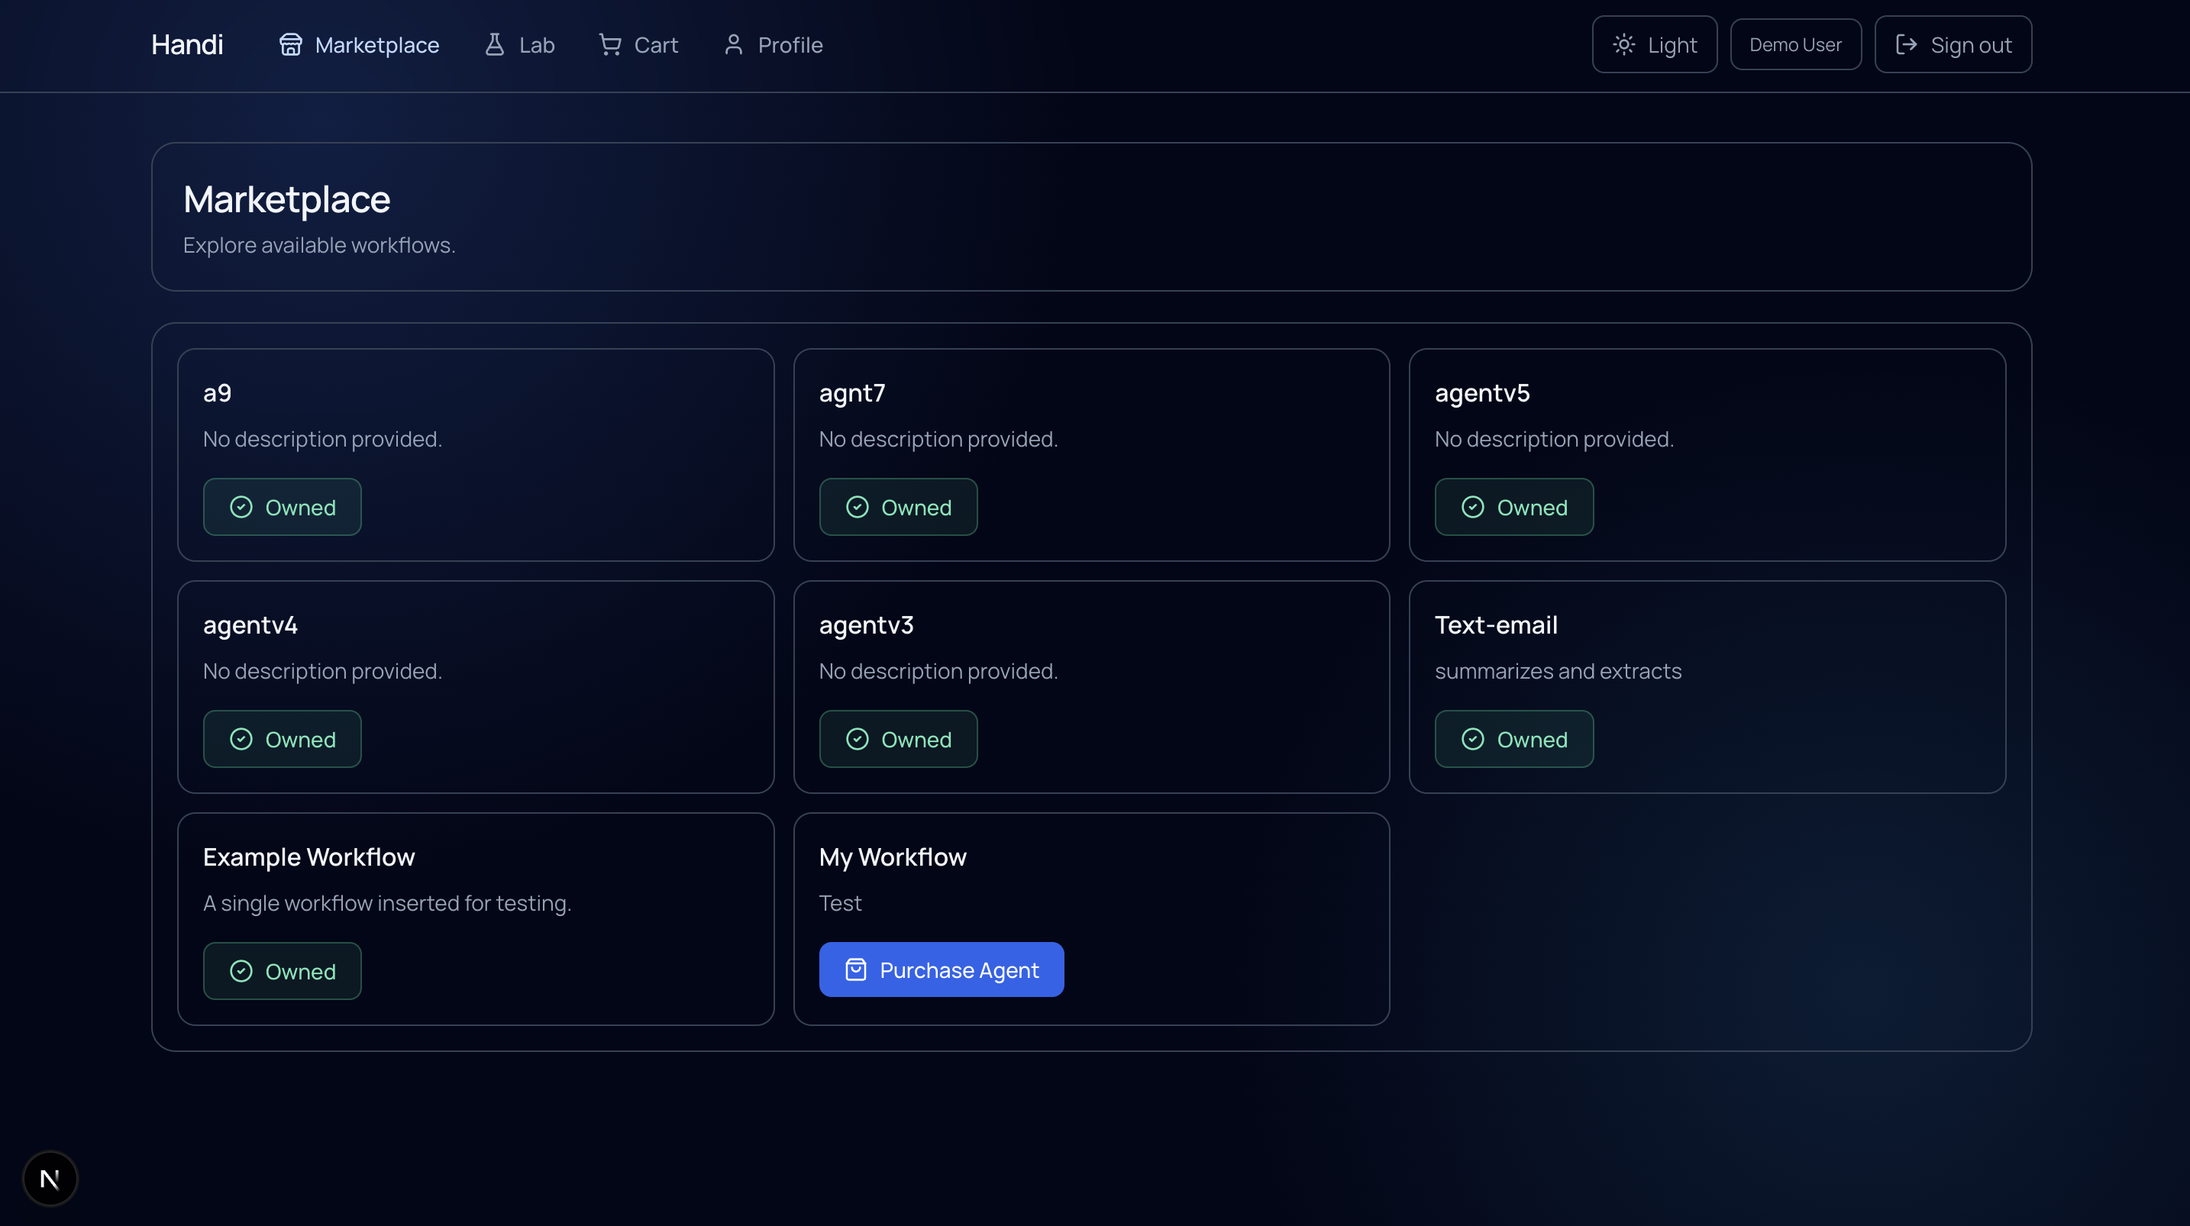2190x1226 pixels.
Task: Open the My Workflow card title
Action: pyautogui.click(x=892, y=857)
